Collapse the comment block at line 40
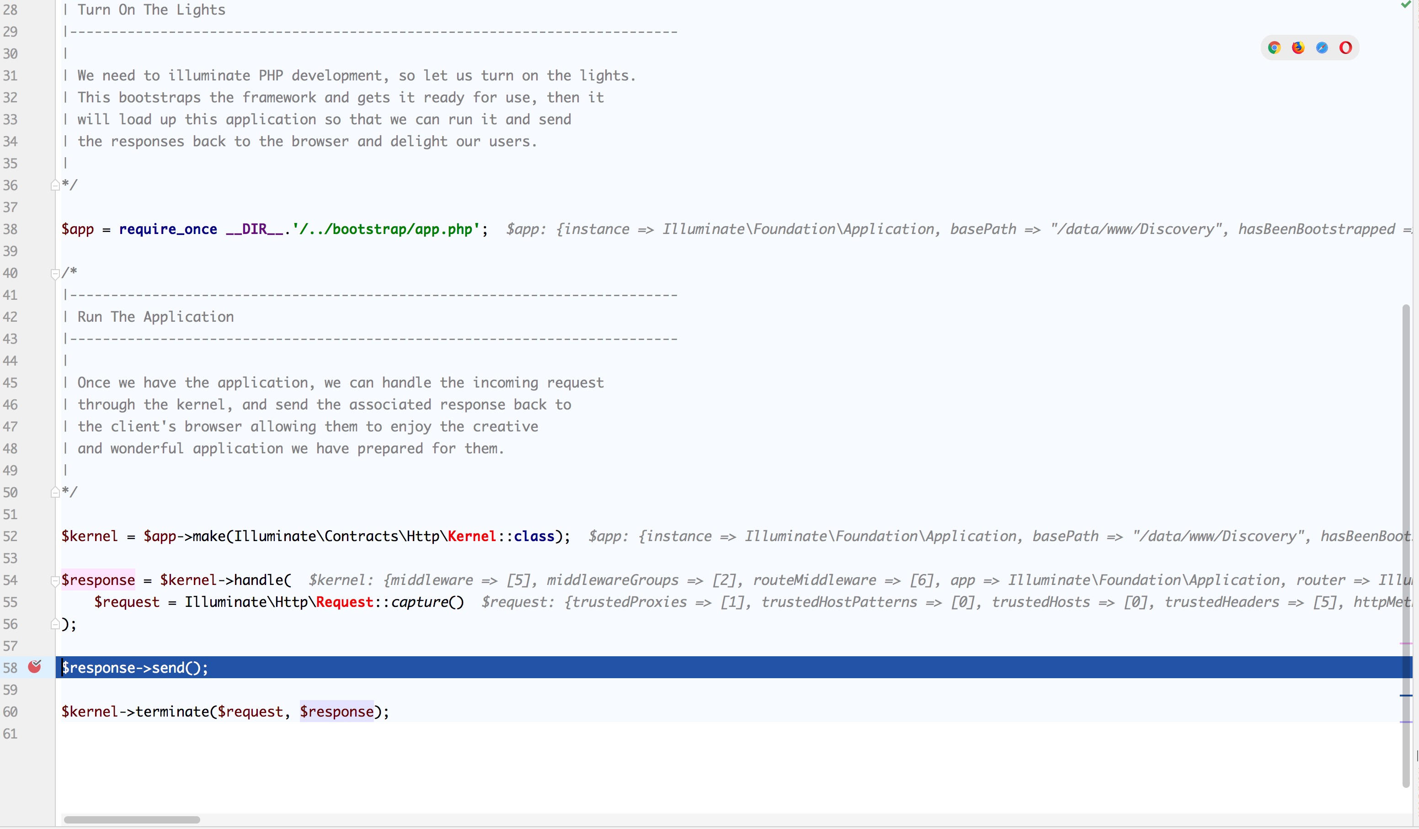The height and width of the screenshot is (829, 1419). 55,274
